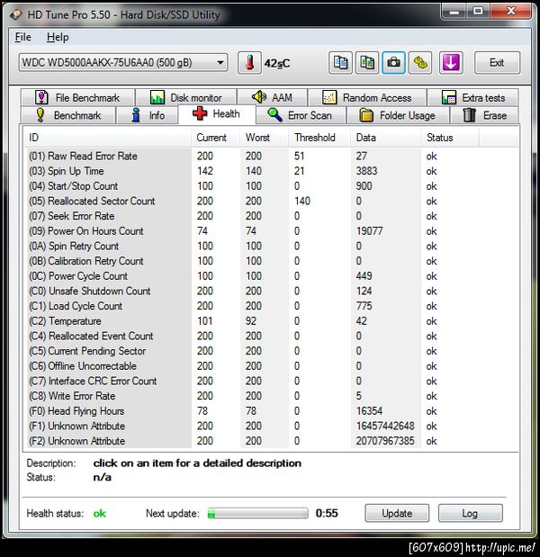Select the Benchmark tab

pyautogui.click(x=68, y=115)
